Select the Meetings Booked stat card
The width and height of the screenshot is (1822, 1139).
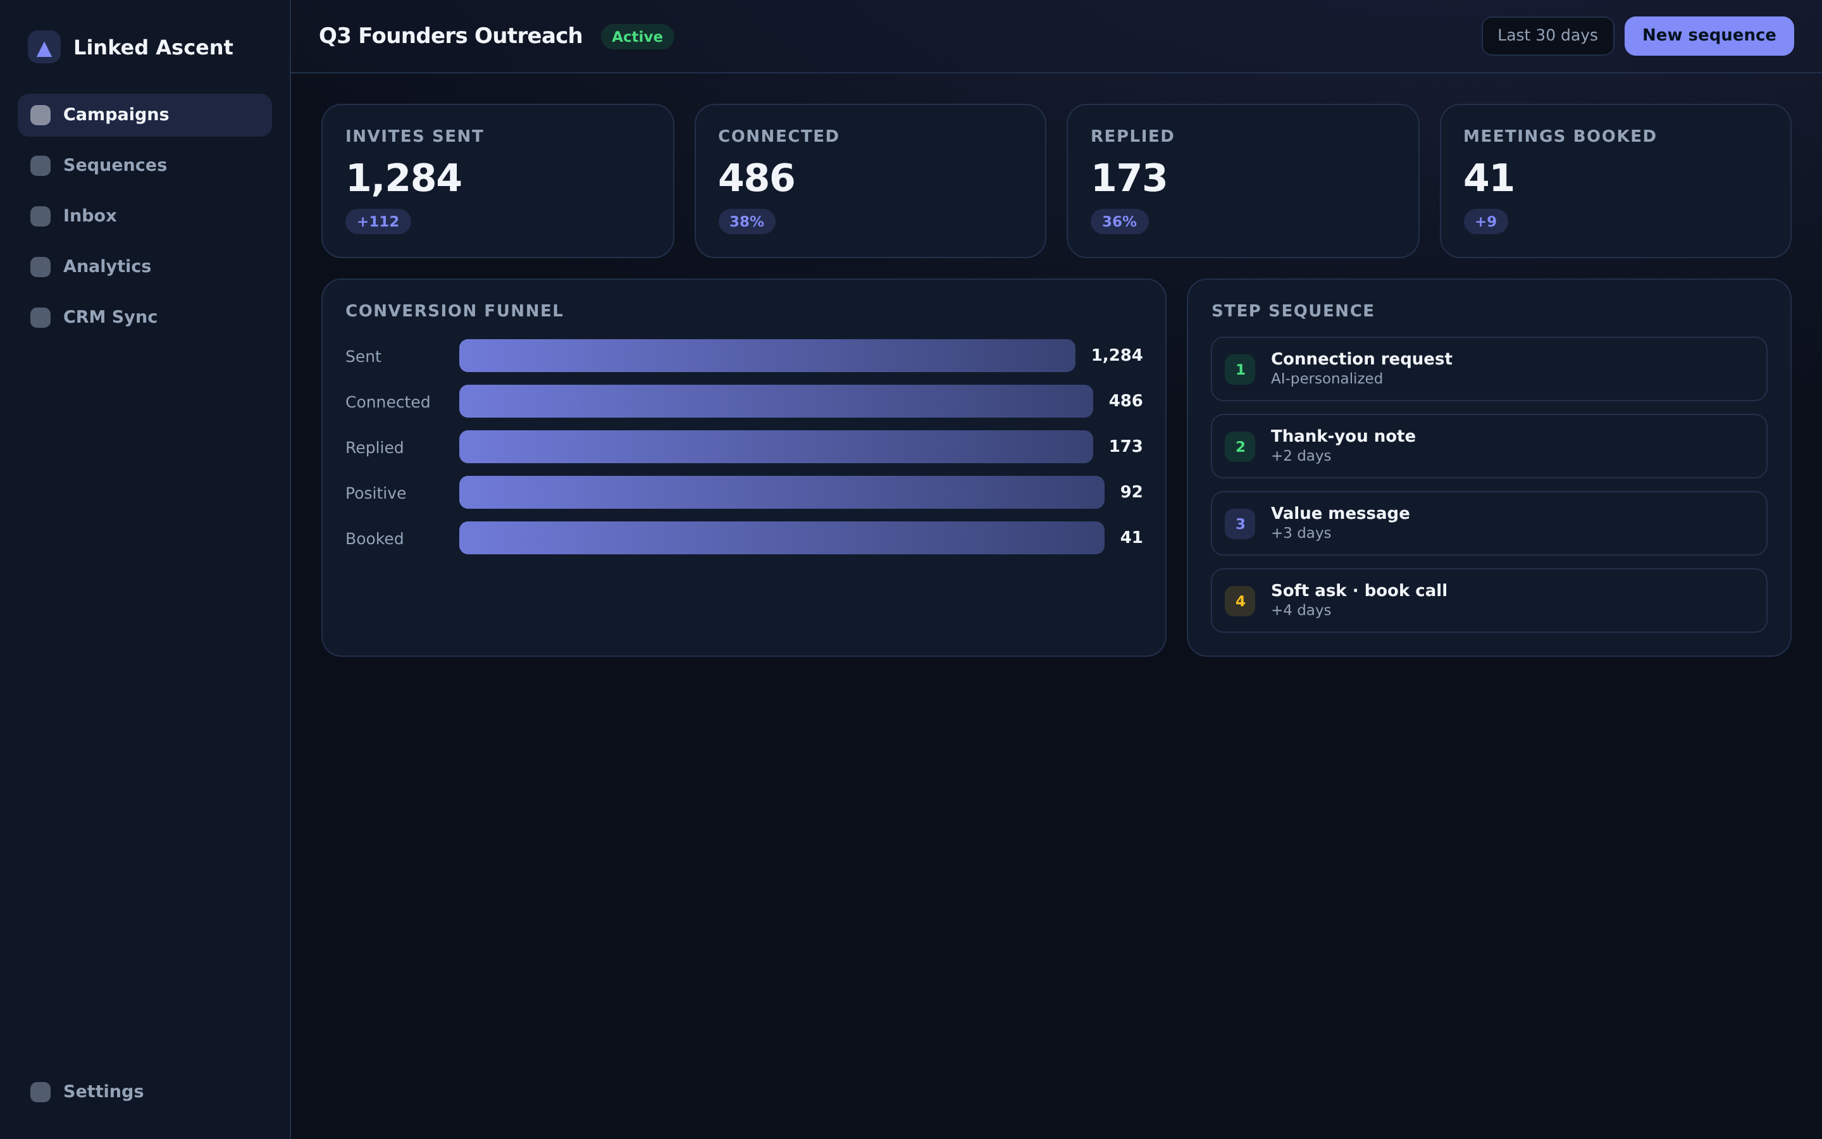[1615, 181]
